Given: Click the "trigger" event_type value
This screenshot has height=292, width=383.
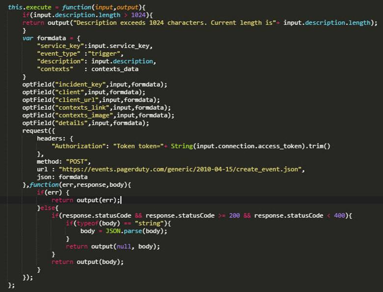Looking at the screenshot, I should pos(104,54).
